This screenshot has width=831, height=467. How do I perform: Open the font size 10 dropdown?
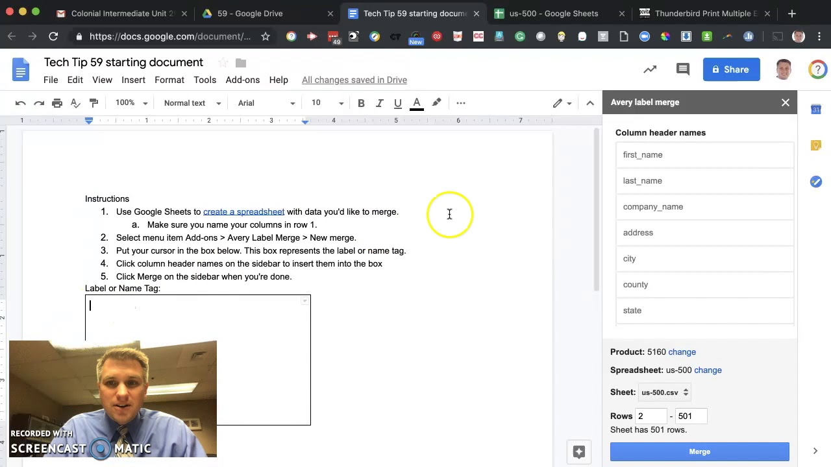(327, 103)
